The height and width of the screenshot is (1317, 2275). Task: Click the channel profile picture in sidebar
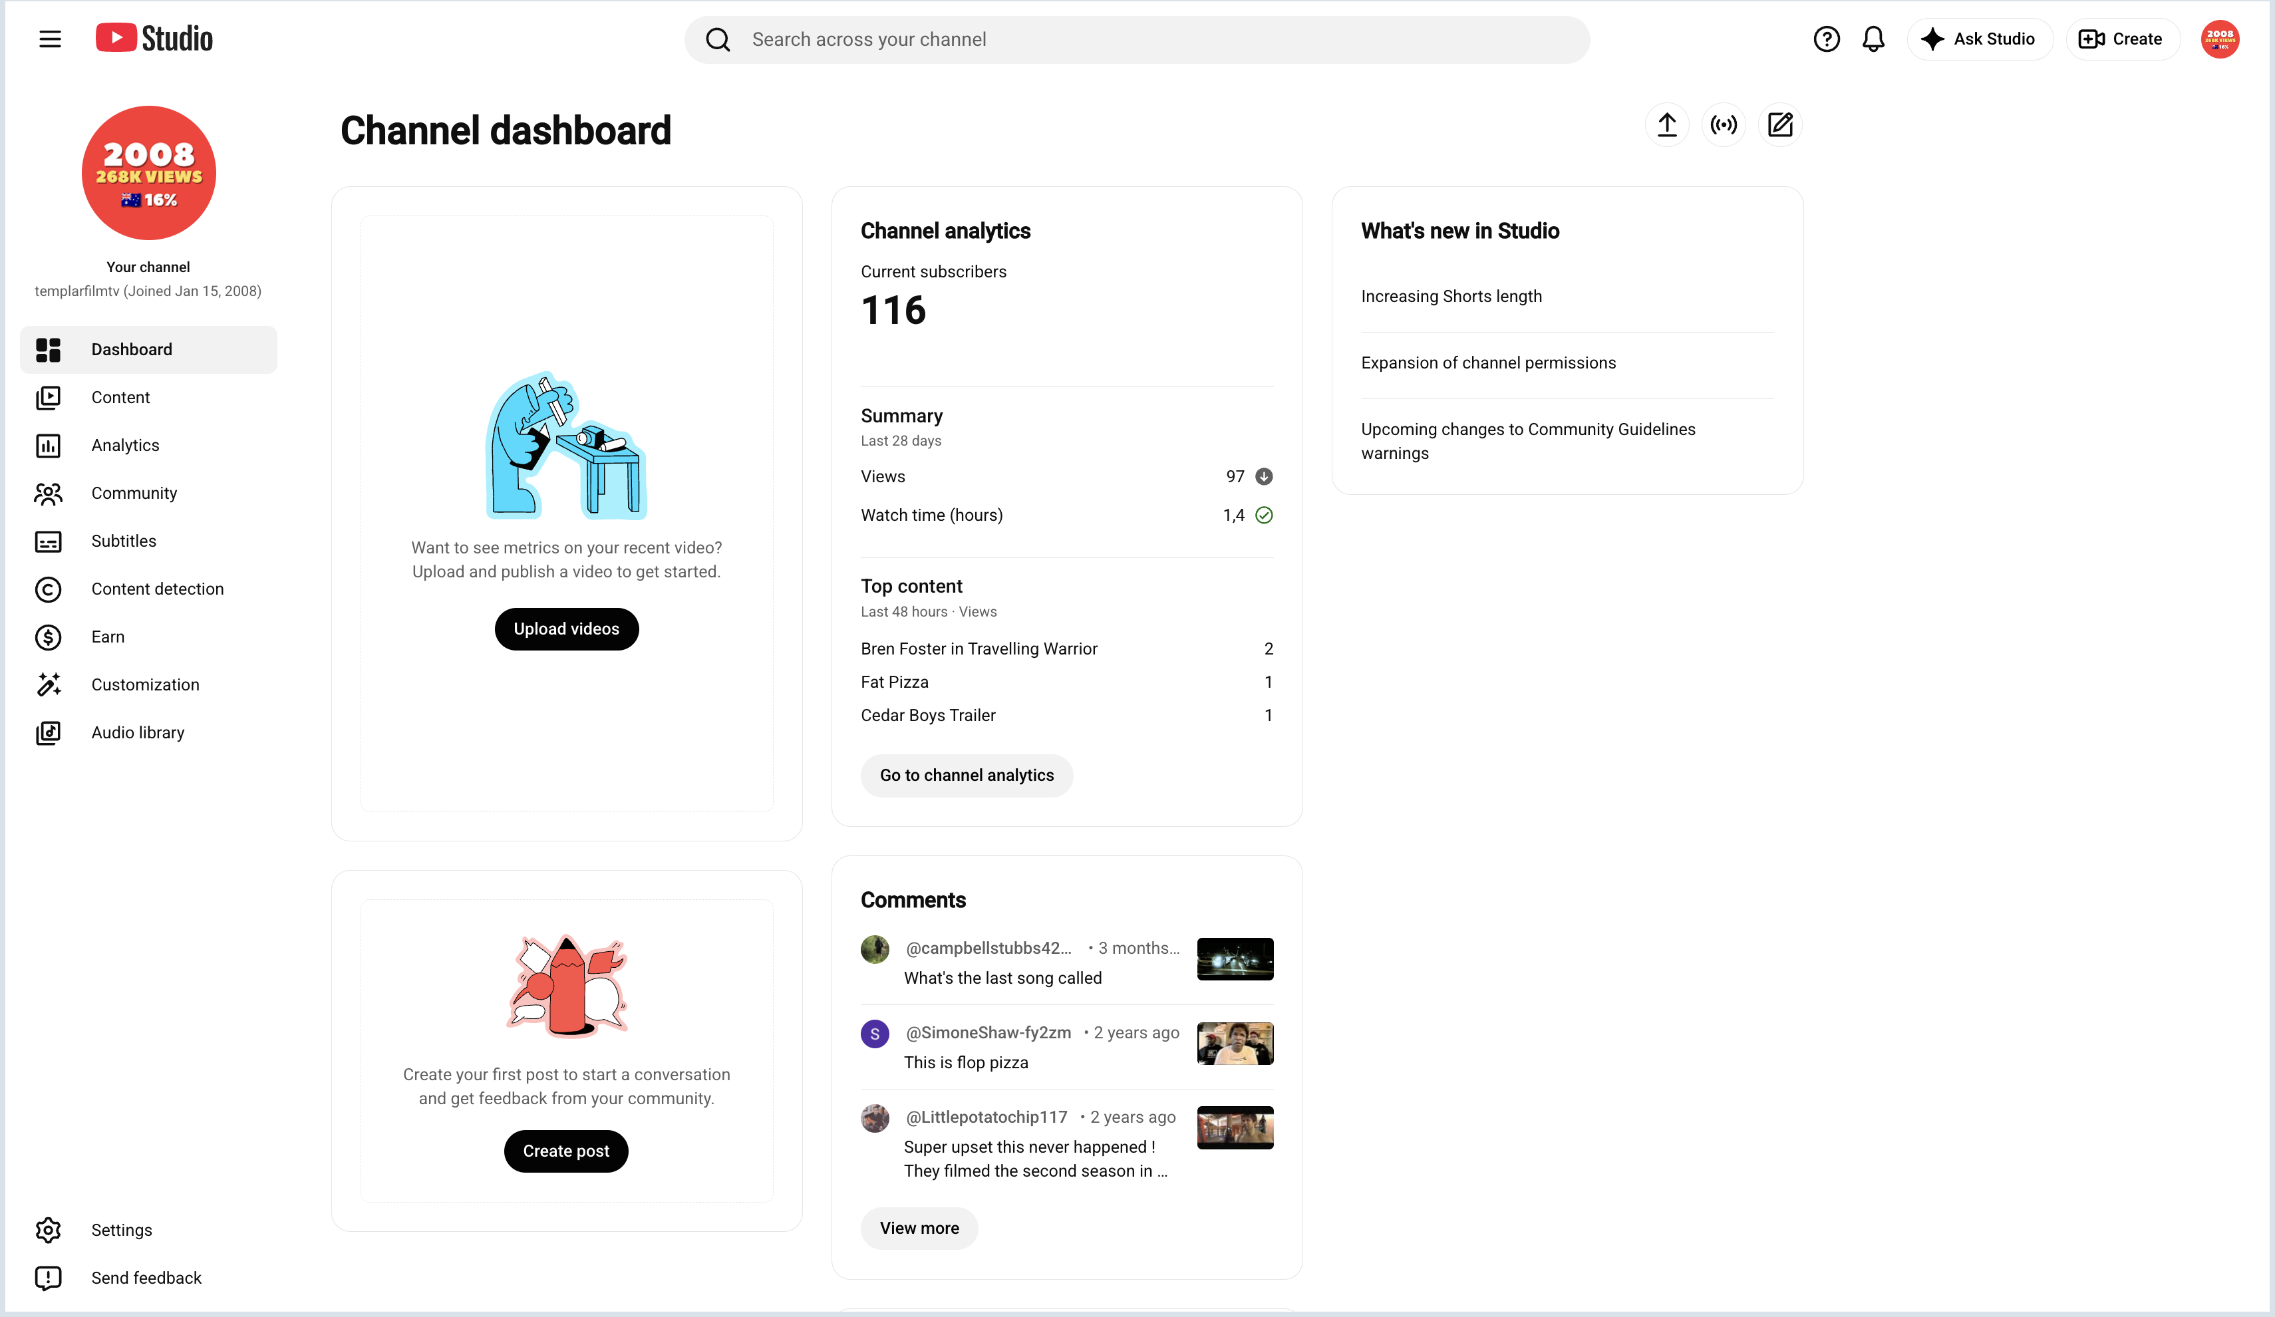(x=149, y=172)
